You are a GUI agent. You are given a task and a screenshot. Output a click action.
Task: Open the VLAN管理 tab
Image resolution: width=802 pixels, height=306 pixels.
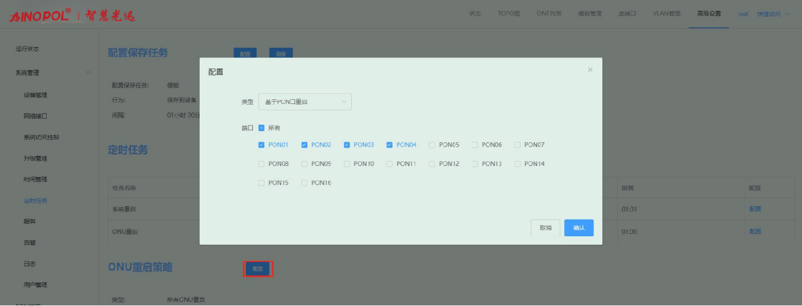click(666, 14)
